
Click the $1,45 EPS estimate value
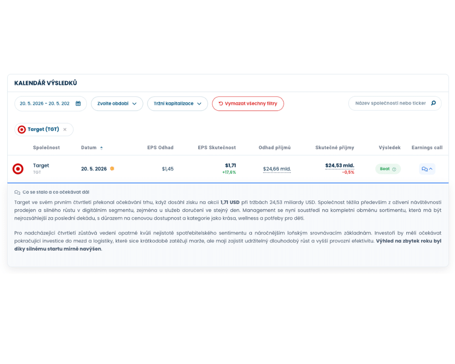[x=168, y=169]
